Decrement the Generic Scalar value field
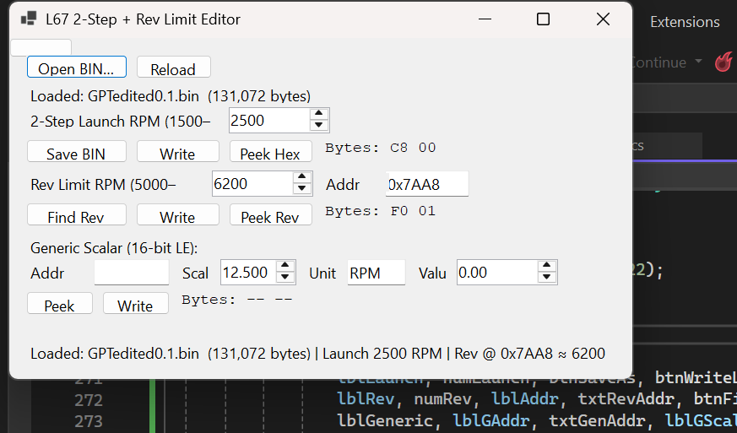737x433 pixels. 547,278
